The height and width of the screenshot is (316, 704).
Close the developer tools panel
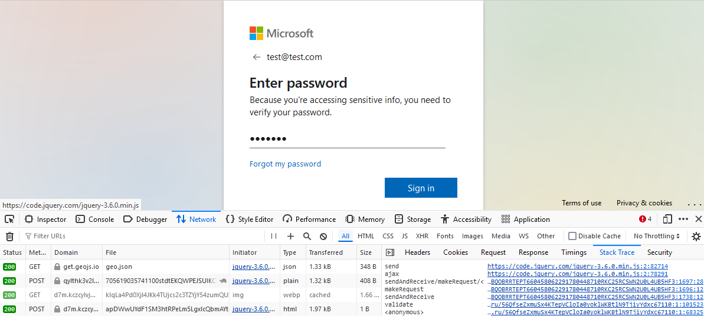point(698,219)
